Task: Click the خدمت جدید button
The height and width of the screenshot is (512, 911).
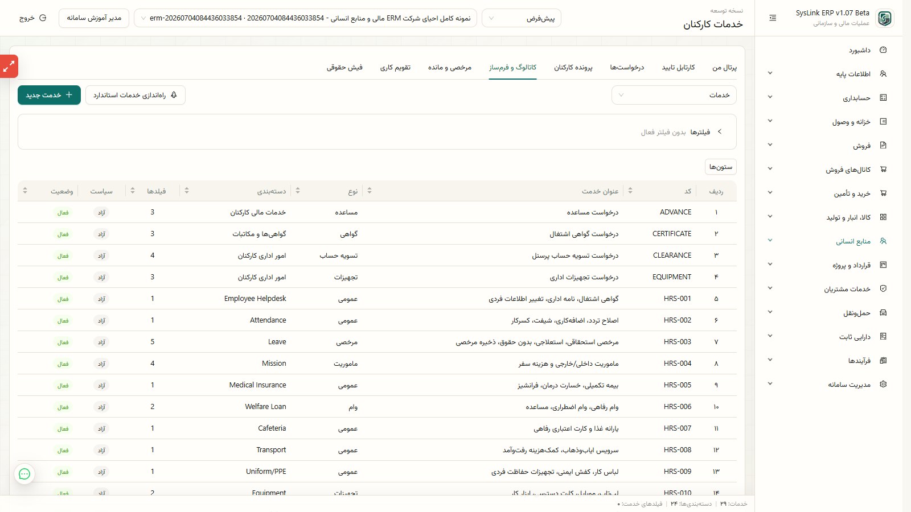Action: click(x=49, y=95)
